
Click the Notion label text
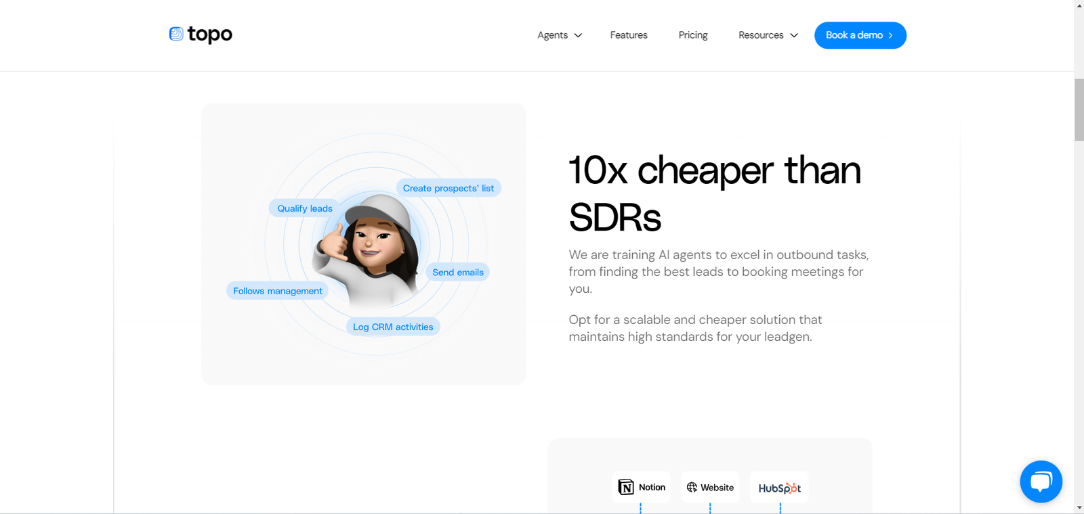tap(652, 487)
